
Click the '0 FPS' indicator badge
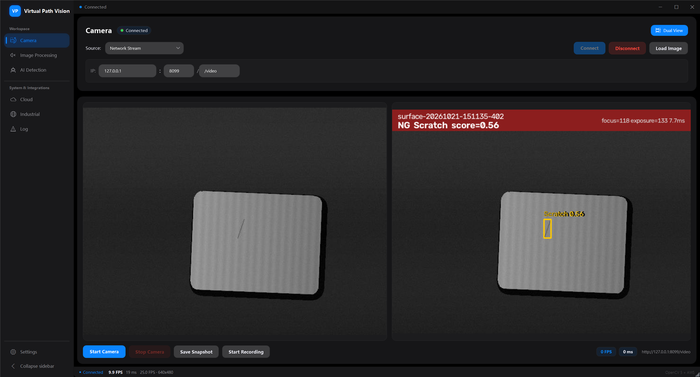pos(606,352)
